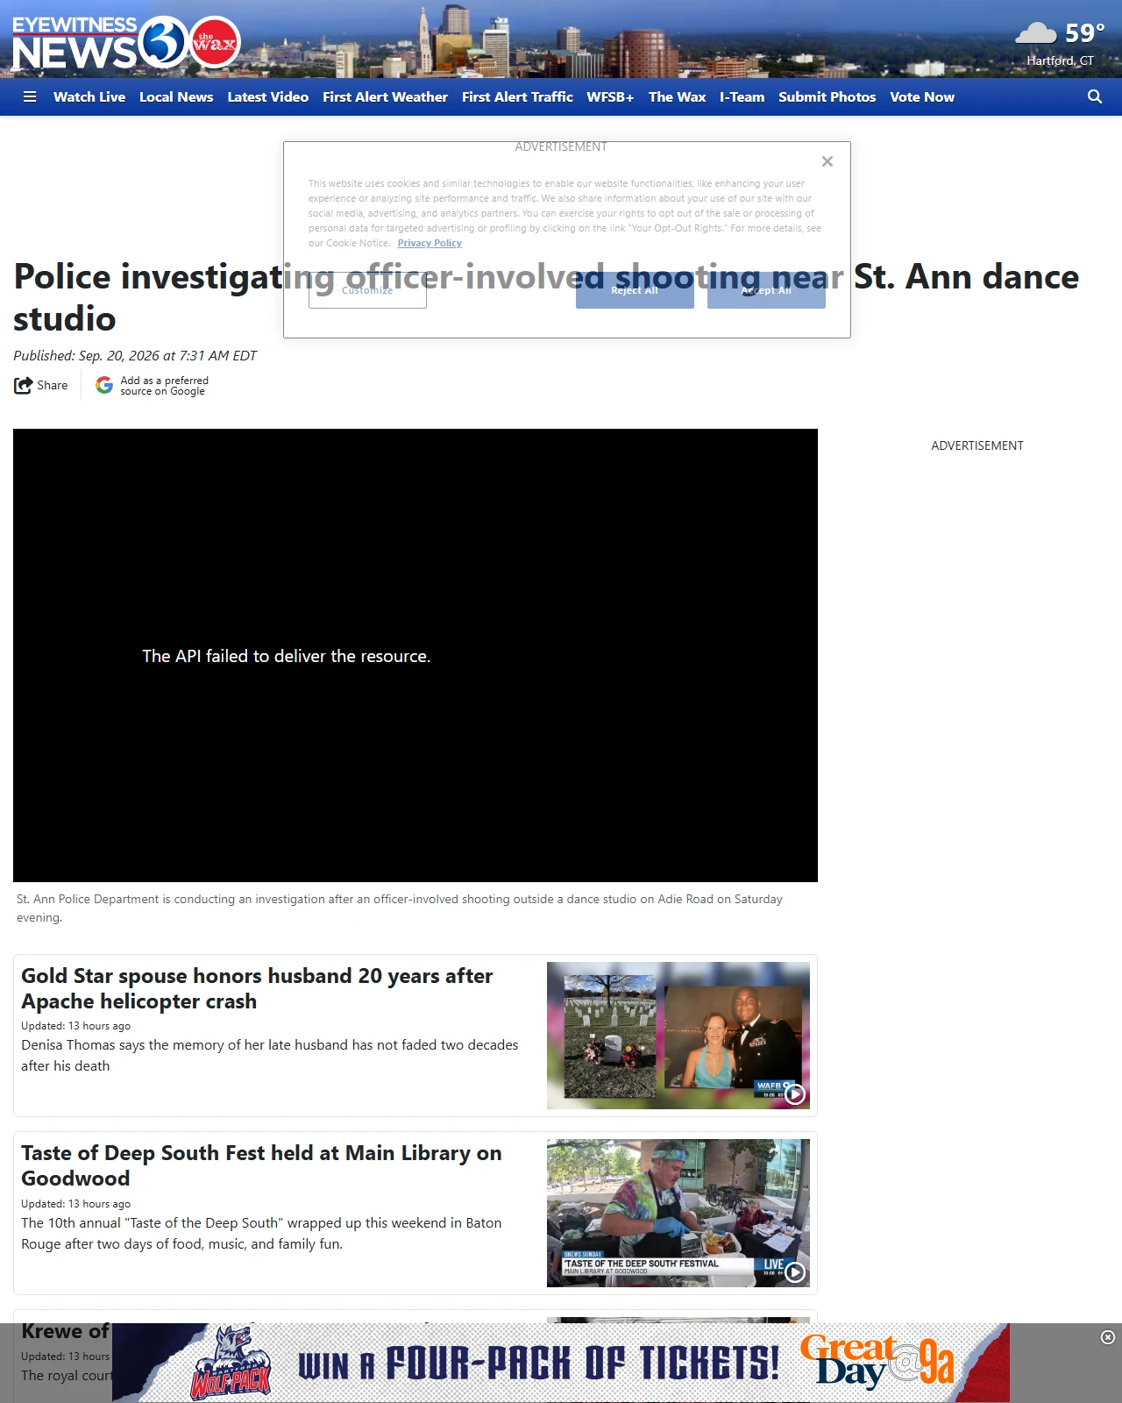Go to Watch Live
Screen dimensions: 1122x1403
coord(89,97)
